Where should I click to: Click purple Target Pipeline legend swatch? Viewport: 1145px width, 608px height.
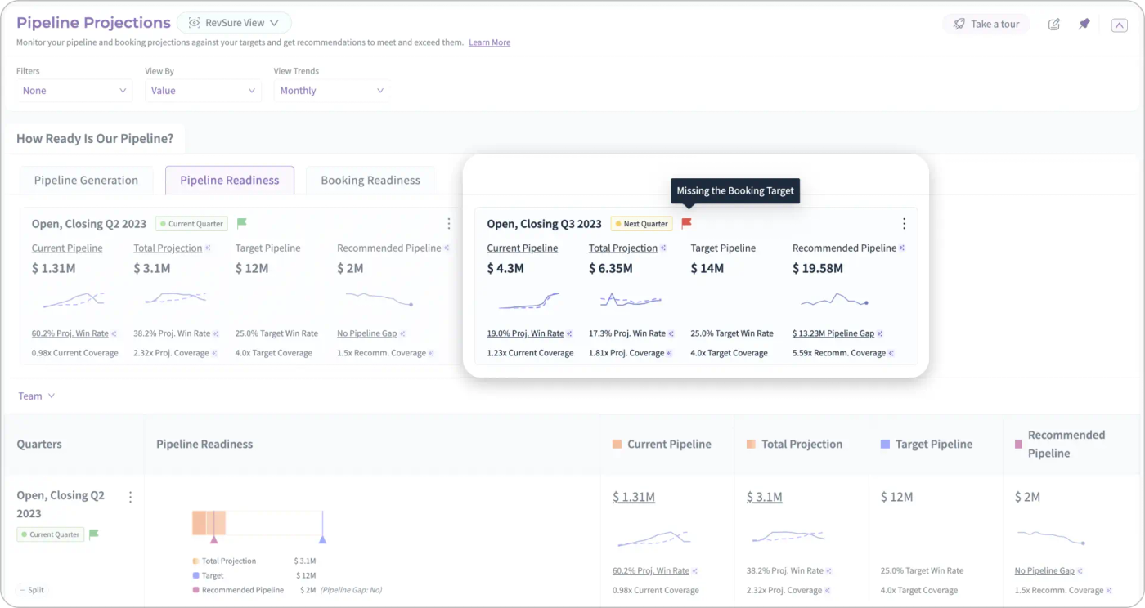(x=885, y=445)
